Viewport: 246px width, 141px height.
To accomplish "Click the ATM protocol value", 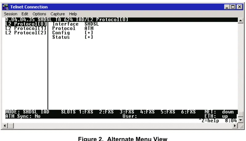I will coord(89,28).
